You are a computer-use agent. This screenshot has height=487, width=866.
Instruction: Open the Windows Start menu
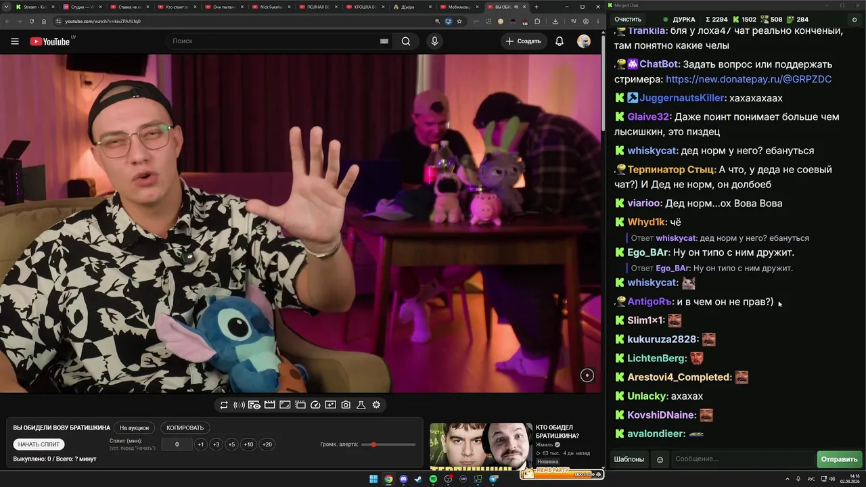click(373, 480)
